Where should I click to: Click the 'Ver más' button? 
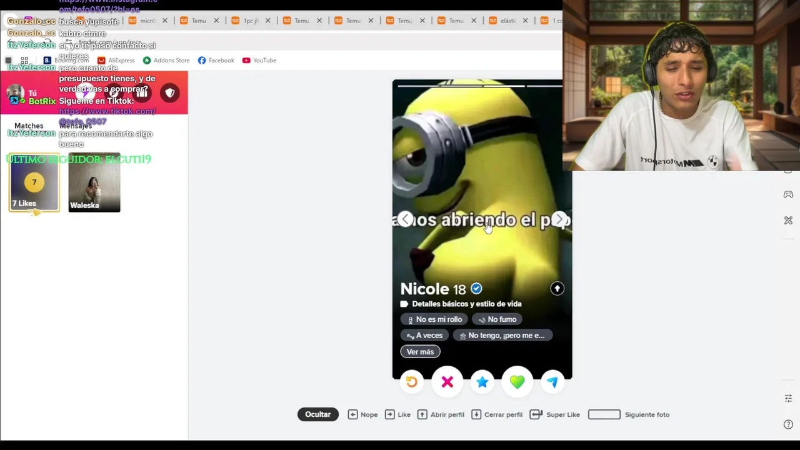[420, 352]
